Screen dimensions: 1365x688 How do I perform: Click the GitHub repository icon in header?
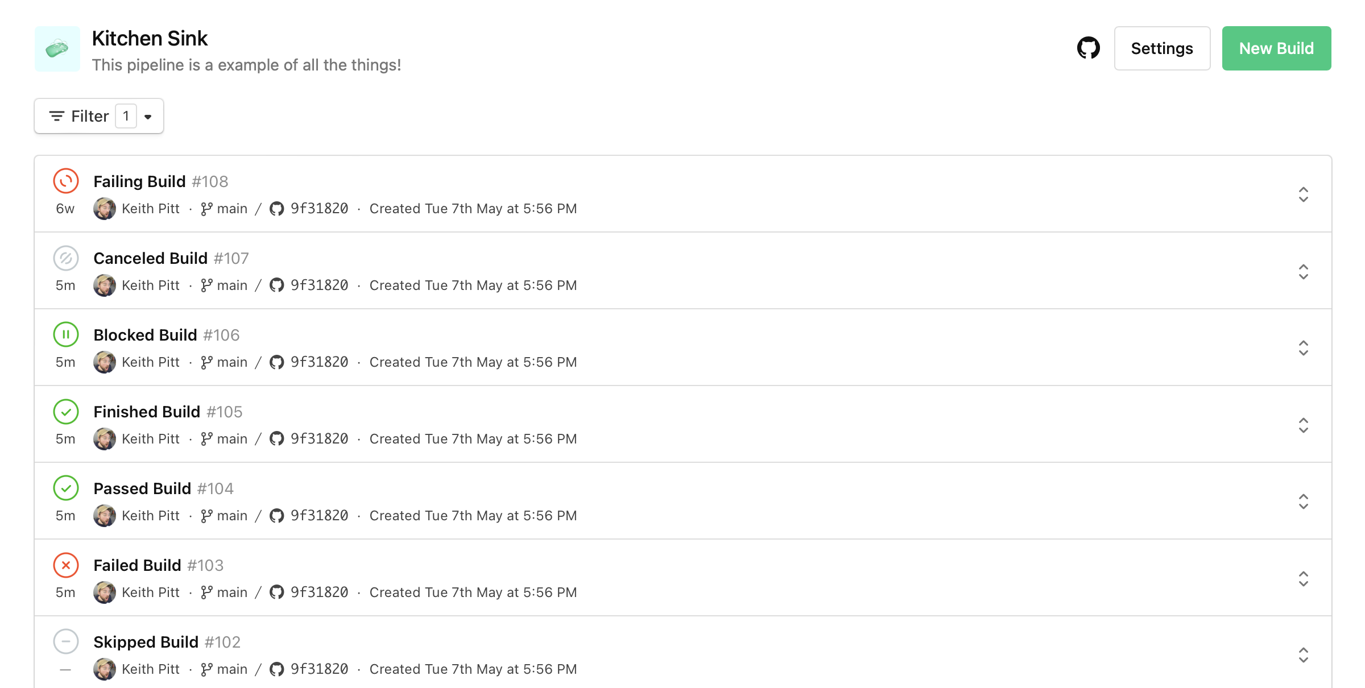1088,48
